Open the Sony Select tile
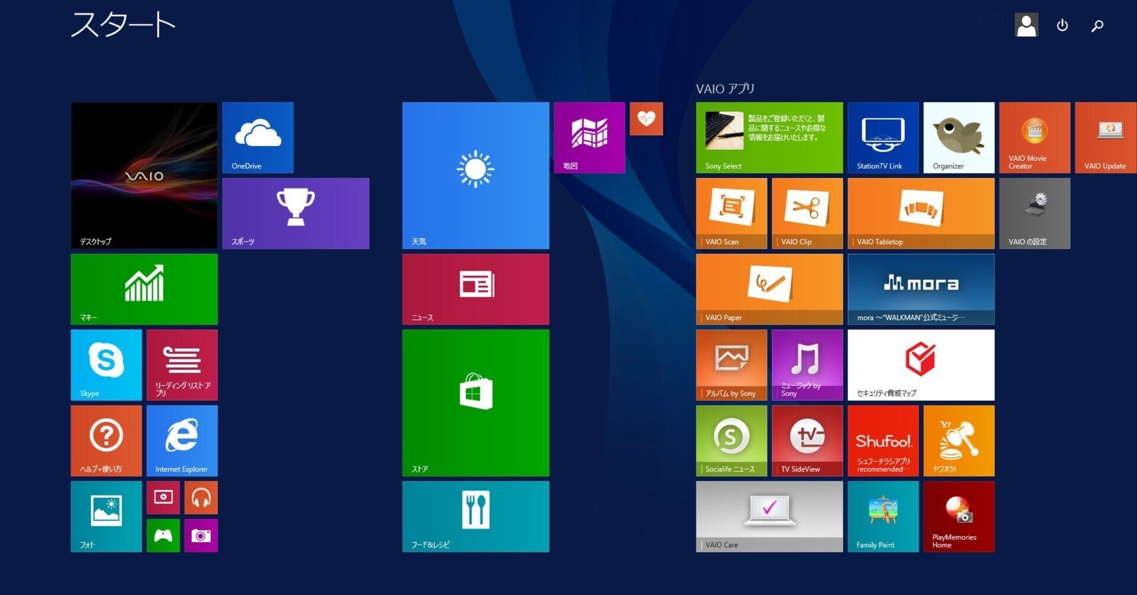 [769, 137]
